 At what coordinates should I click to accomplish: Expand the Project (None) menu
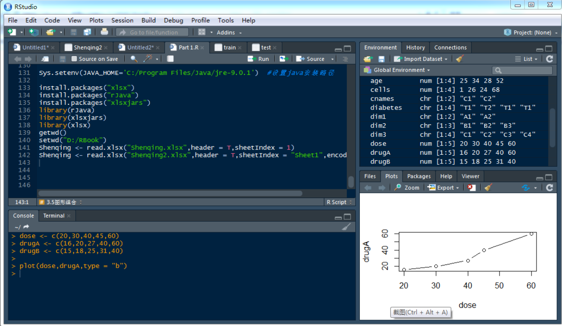coord(531,32)
